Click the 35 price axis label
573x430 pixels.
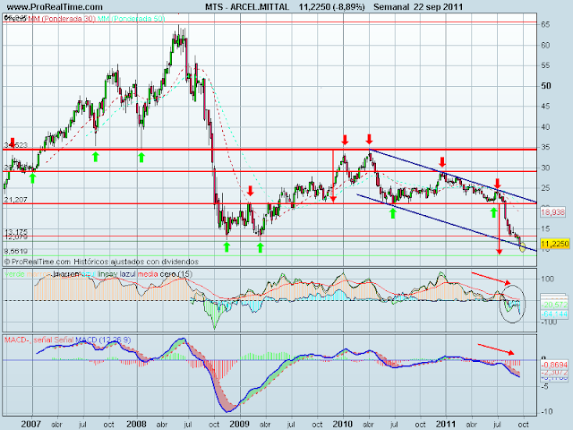(x=545, y=147)
